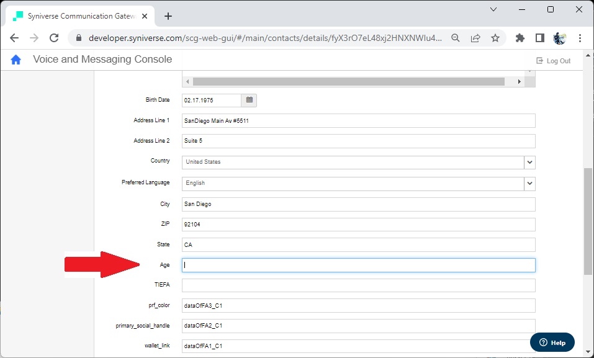Click the Preferred Language label
Screen dimensions: 594x358
(x=145, y=182)
